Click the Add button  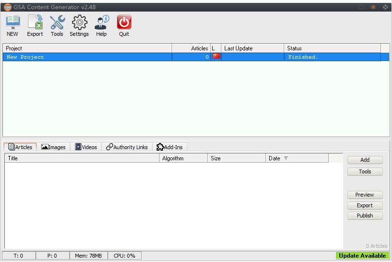(365, 160)
